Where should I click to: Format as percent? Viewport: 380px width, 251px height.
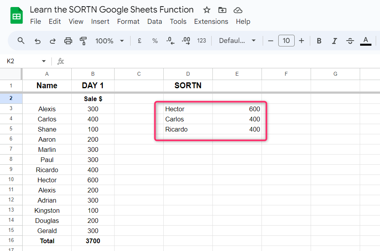click(x=155, y=41)
